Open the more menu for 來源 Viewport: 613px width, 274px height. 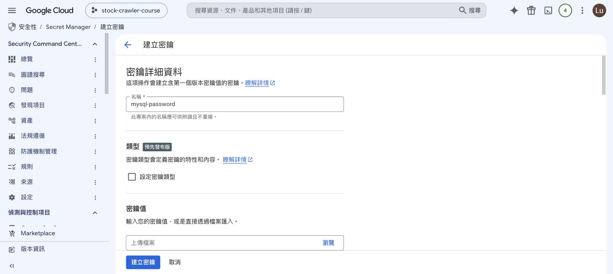click(95, 182)
